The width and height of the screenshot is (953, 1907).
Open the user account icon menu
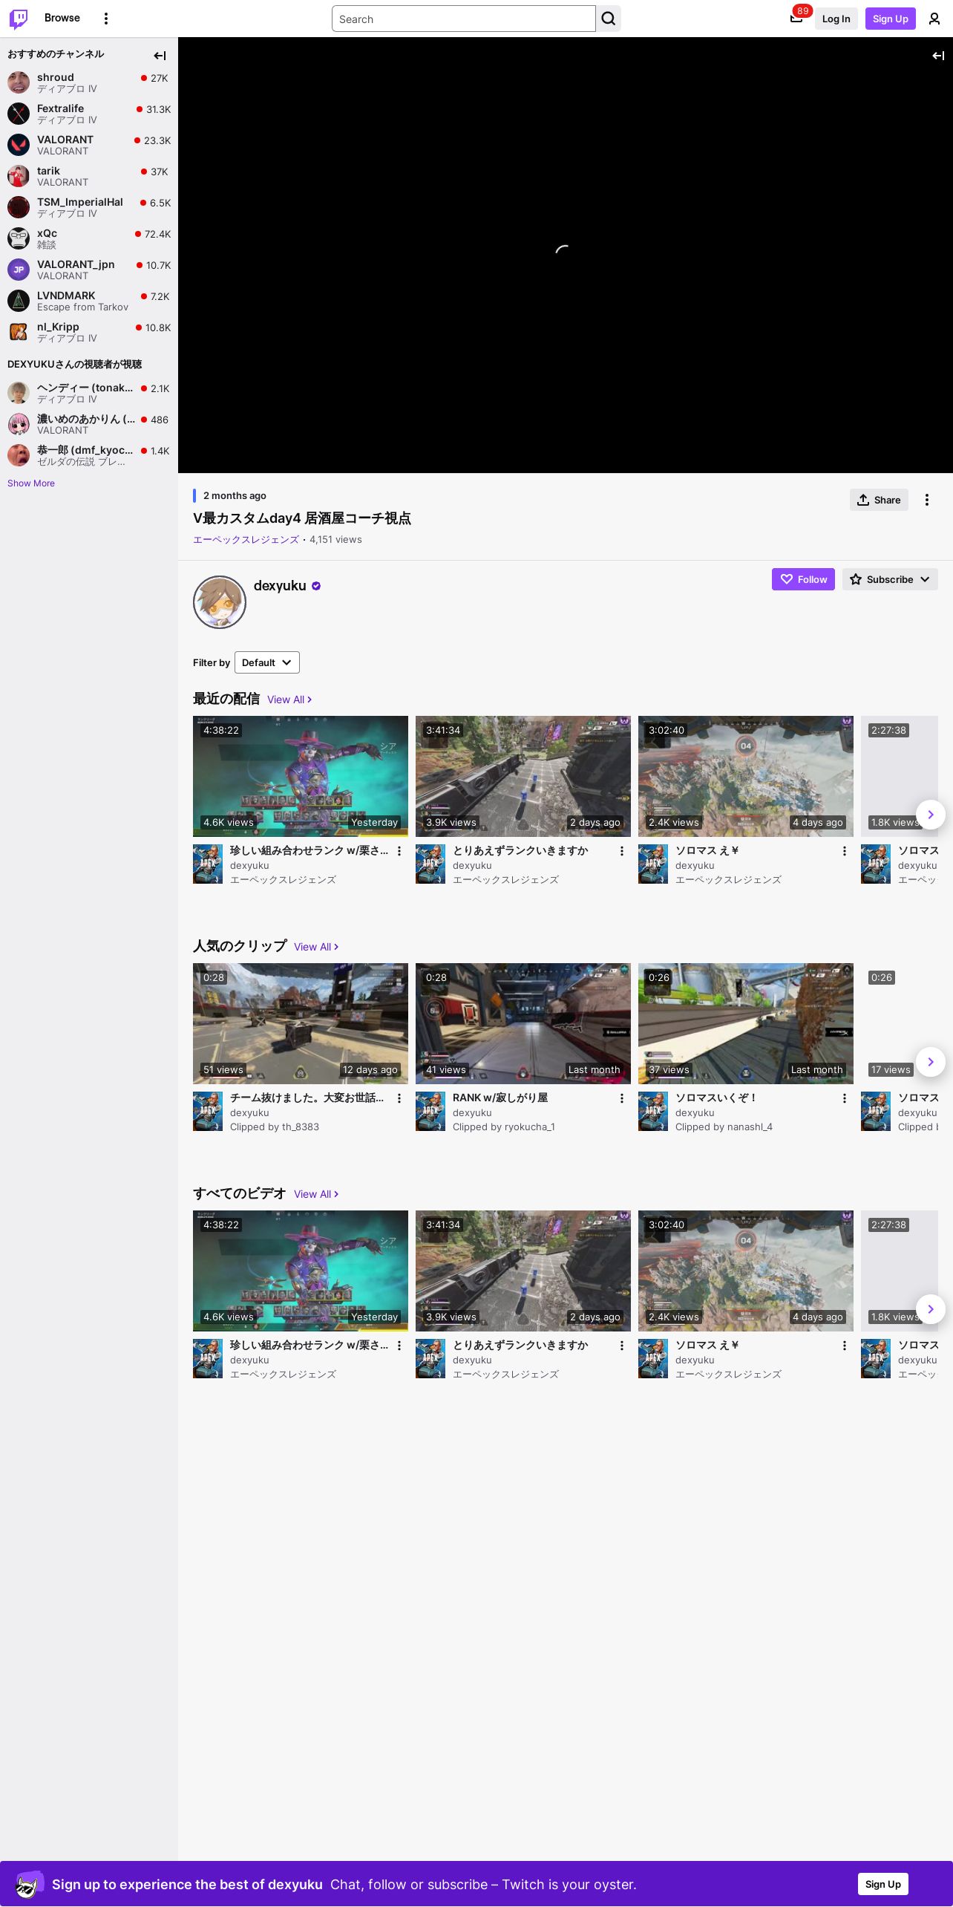pyautogui.click(x=934, y=19)
